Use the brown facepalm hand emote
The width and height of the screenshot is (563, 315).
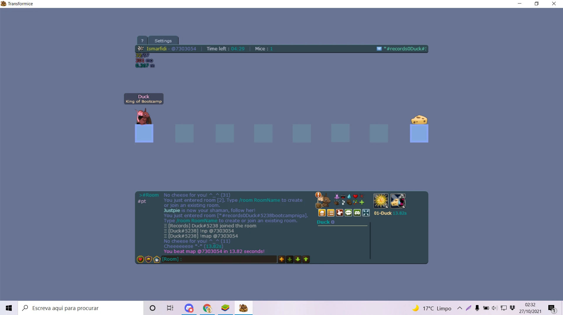349,202
